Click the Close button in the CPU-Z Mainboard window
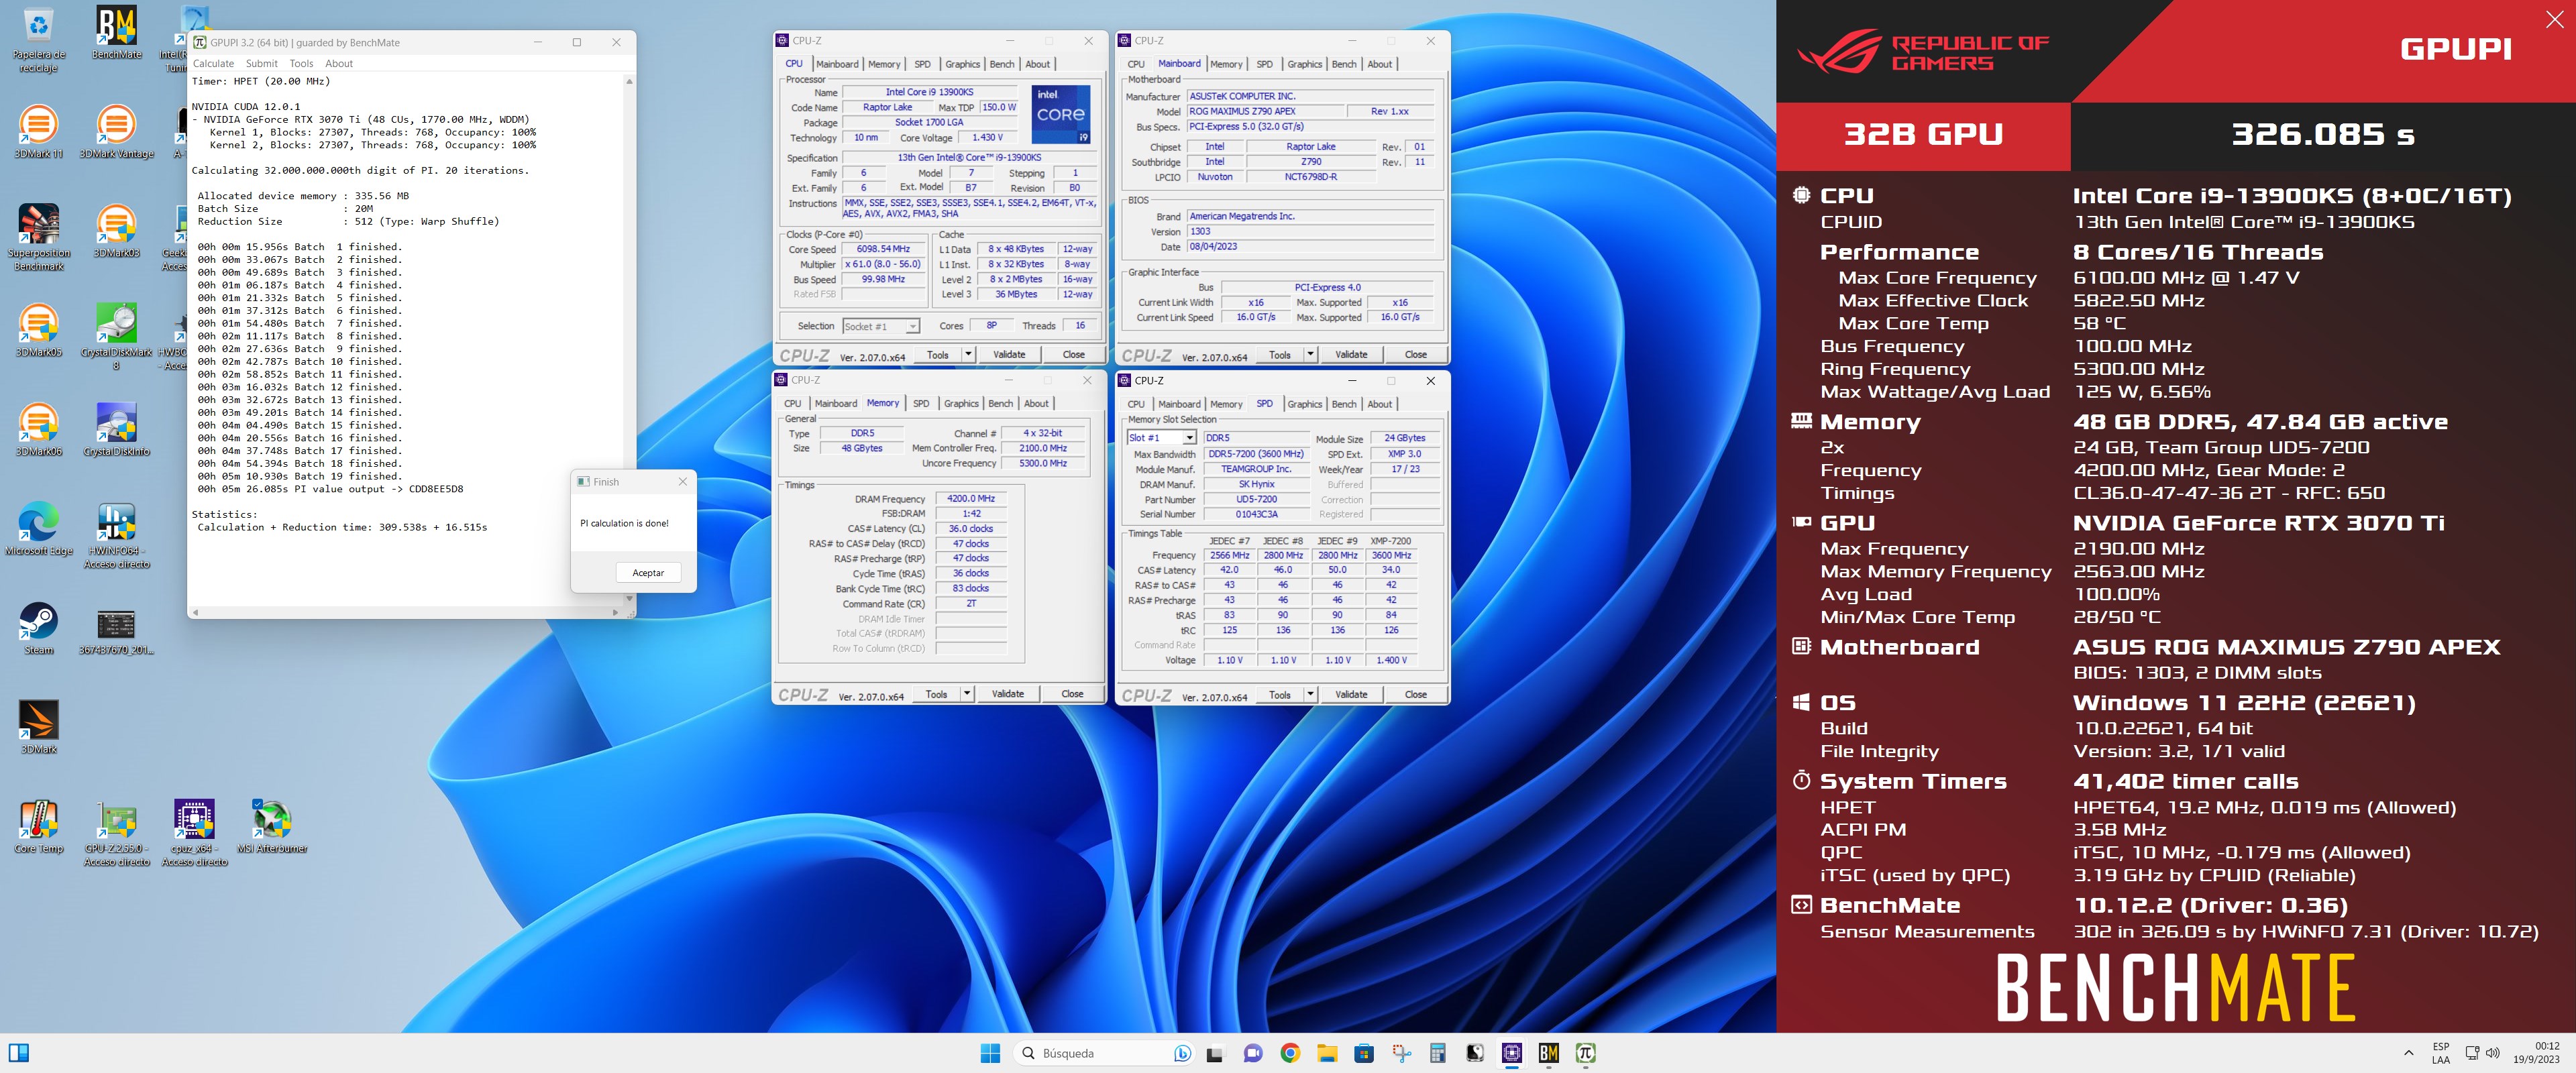The width and height of the screenshot is (2576, 1073). [1416, 354]
